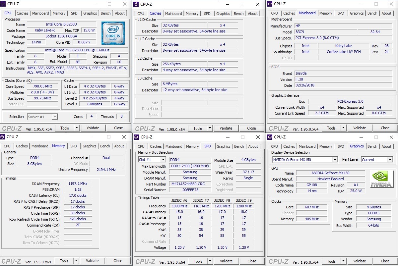Click Tools button in SPD window

coord(198,261)
